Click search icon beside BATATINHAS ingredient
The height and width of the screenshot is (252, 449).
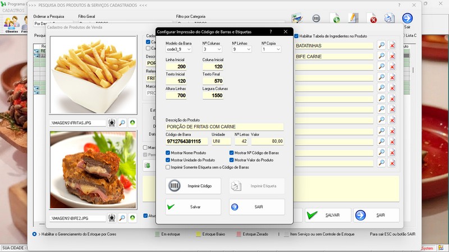pyautogui.click(x=381, y=45)
